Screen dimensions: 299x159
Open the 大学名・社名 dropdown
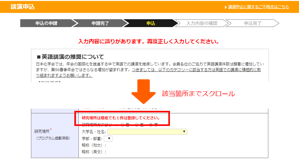(x=147, y=132)
